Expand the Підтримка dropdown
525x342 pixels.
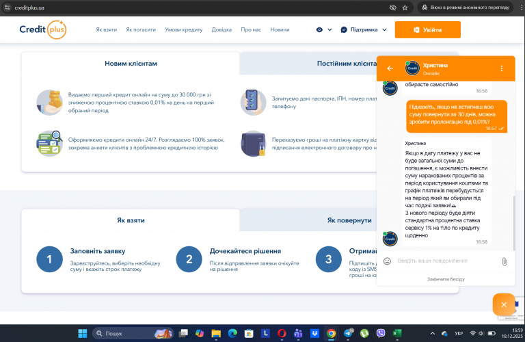click(x=364, y=30)
